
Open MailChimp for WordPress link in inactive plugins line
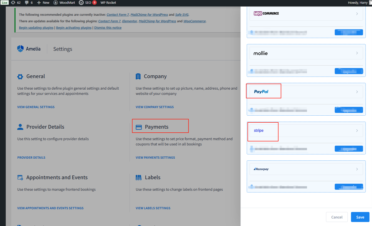pos(149,15)
